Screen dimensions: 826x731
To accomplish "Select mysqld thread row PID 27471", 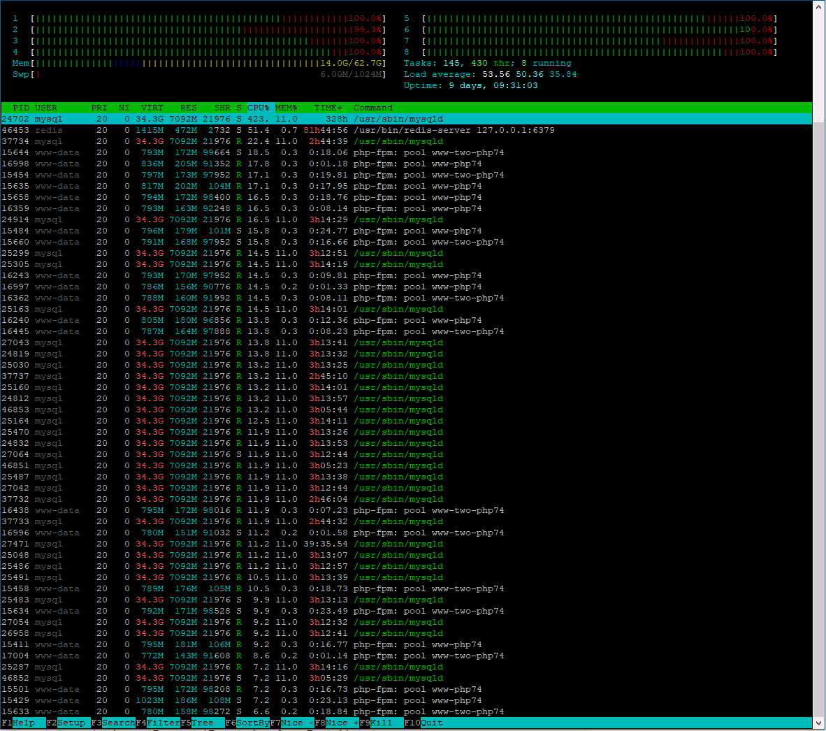I will click(x=406, y=544).
